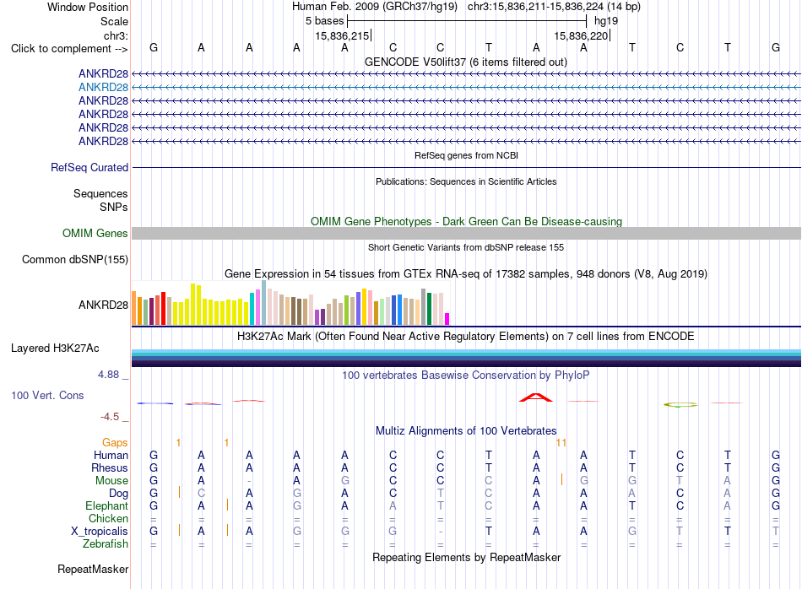Open the GTEx Gene Expression track title

tap(466, 274)
